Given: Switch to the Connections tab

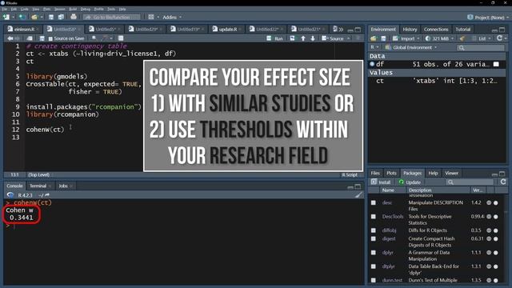Looking at the screenshot, I should pos(436,29).
